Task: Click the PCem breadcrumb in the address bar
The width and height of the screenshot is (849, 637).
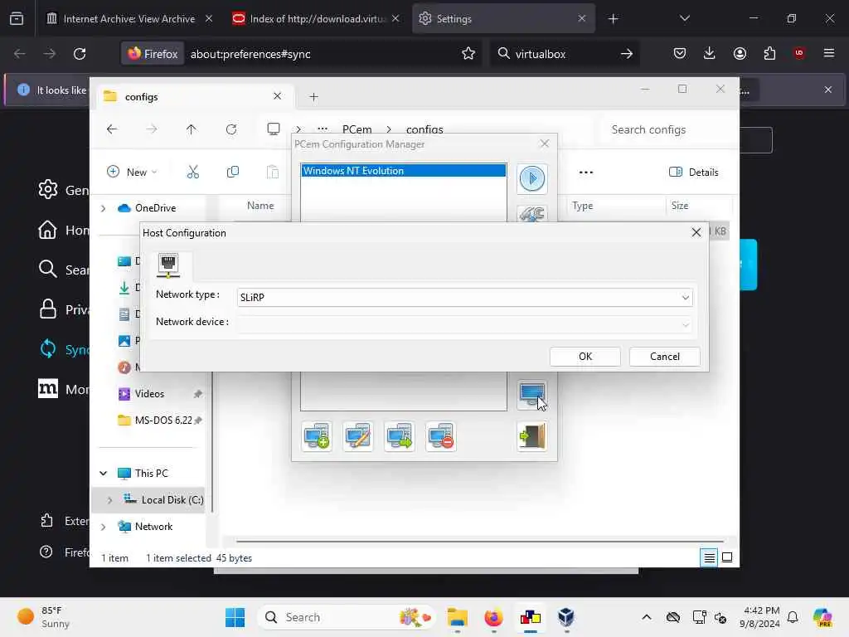Action: click(357, 129)
